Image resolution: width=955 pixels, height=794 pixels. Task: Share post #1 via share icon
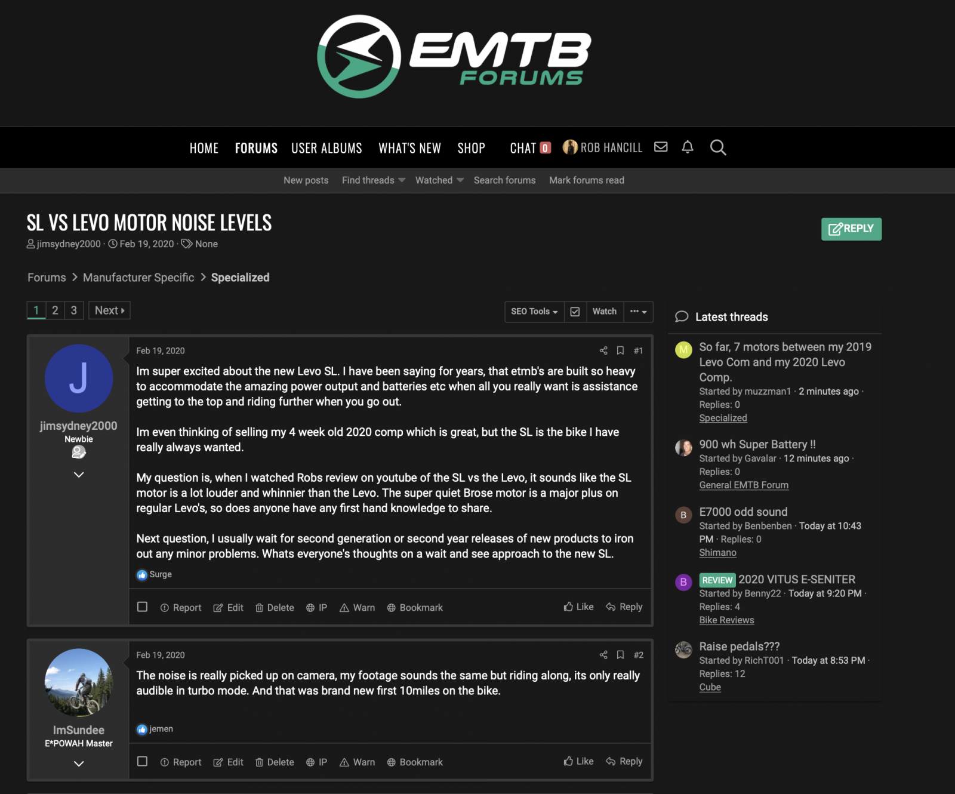pyautogui.click(x=603, y=350)
